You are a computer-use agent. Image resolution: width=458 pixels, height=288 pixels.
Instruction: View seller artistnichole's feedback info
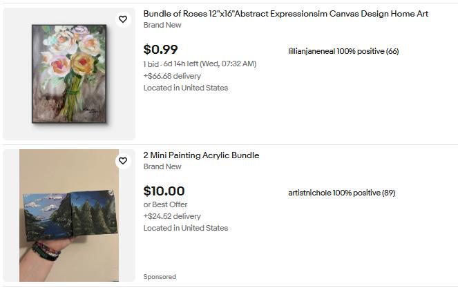coord(341,193)
